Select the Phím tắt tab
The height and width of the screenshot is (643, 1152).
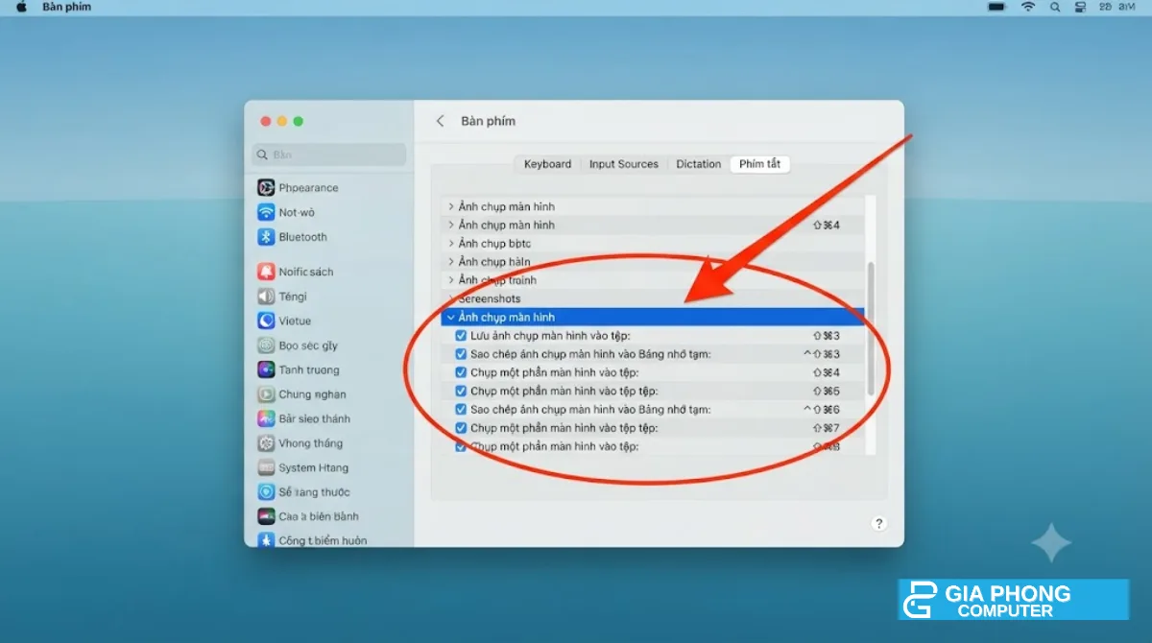click(759, 164)
